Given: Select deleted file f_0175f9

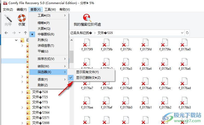Looking at the screenshot, I should tap(87, 45).
